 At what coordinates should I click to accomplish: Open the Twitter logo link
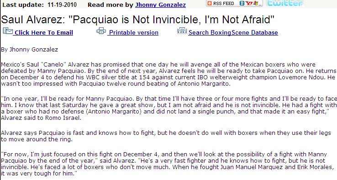[285, 3]
